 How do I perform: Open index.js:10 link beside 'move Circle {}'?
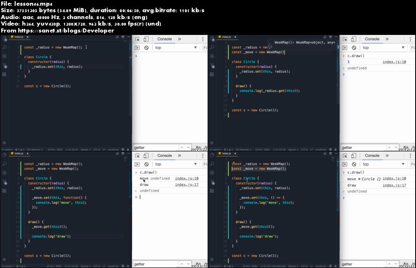pyautogui.click(x=394, y=178)
